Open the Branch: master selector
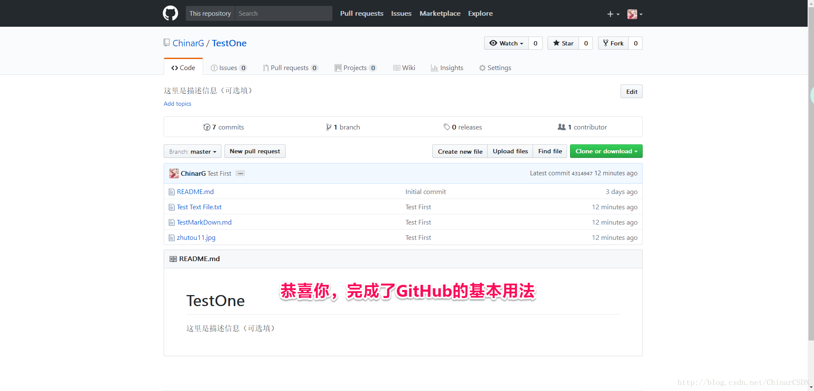The height and width of the screenshot is (391, 814). point(193,152)
